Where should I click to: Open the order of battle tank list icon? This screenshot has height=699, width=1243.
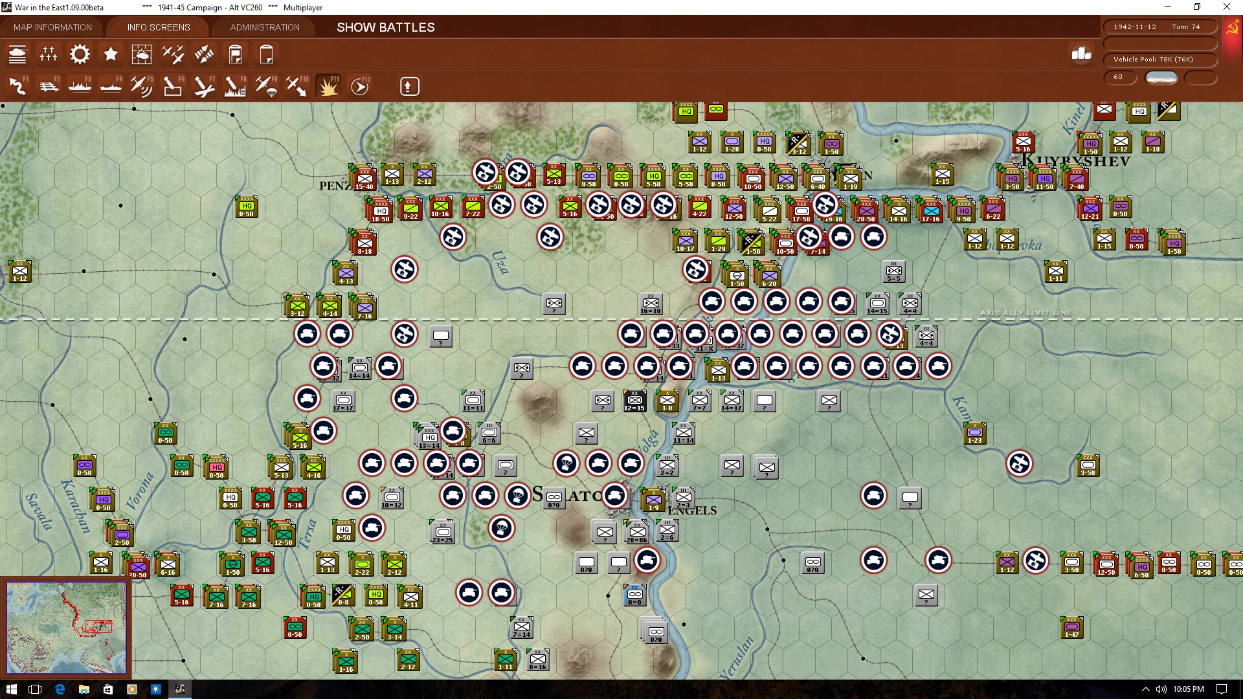(x=17, y=54)
